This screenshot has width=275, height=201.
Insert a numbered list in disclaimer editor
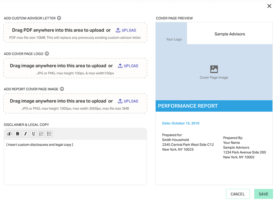(41, 134)
